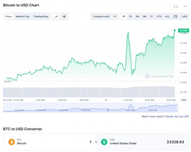
Task: Select the TradingView tab
Action: [41, 17]
